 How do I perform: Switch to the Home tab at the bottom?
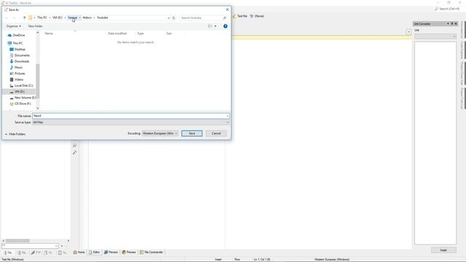point(79,253)
